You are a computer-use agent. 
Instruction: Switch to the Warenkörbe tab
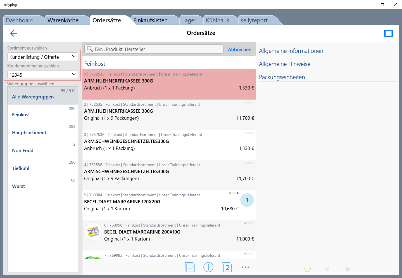(63, 20)
